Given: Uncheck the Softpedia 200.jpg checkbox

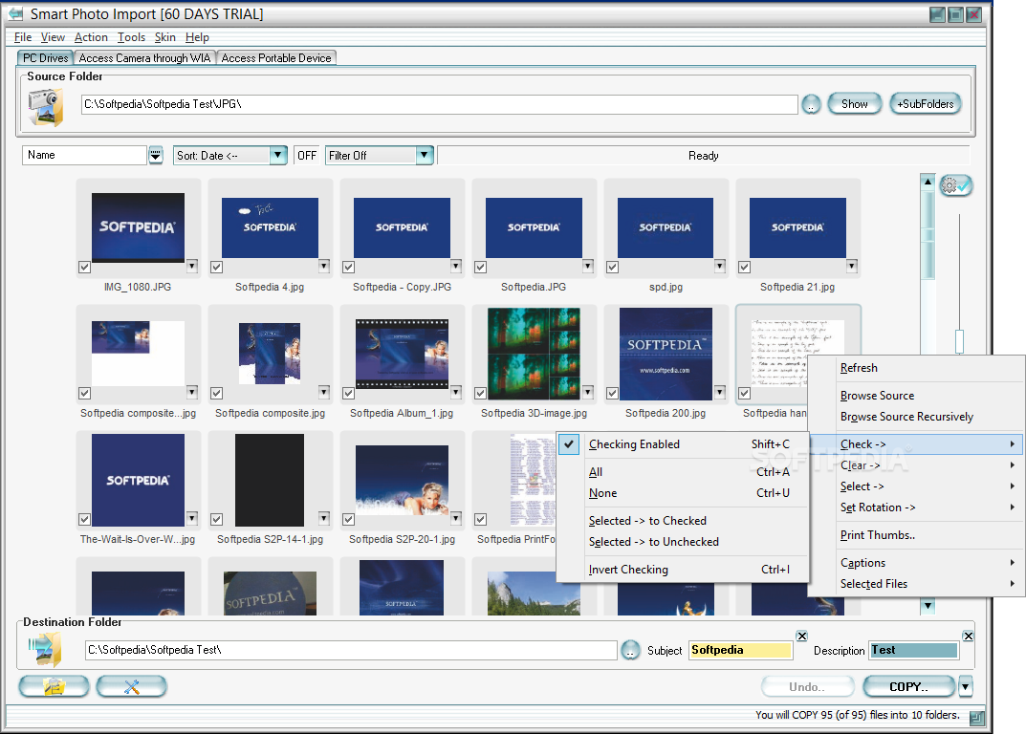Looking at the screenshot, I should 613,393.
